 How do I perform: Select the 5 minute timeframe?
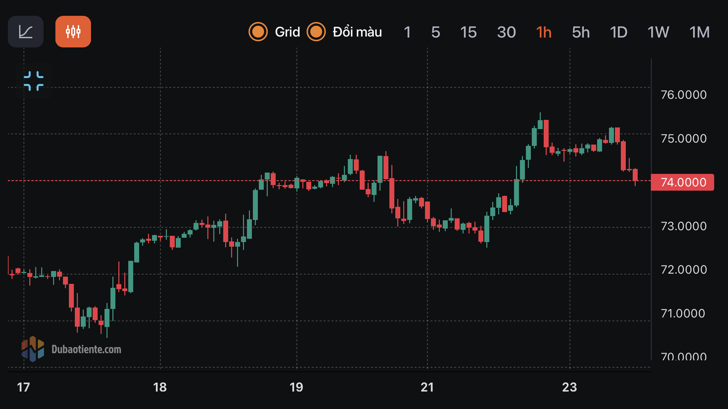coord(436,32)
